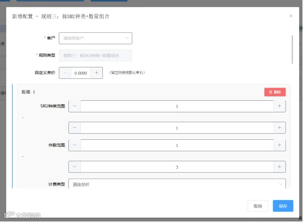Open the 客户 customer dropdown
303x222 pixels.
(96, 38)
